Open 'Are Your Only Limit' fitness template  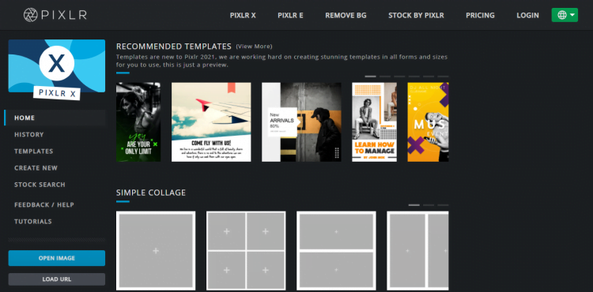click(x=138, y=122)
